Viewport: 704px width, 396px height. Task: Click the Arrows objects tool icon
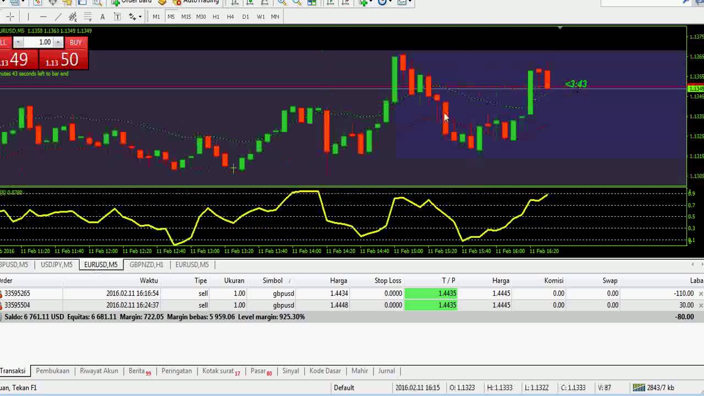point(132,17)
